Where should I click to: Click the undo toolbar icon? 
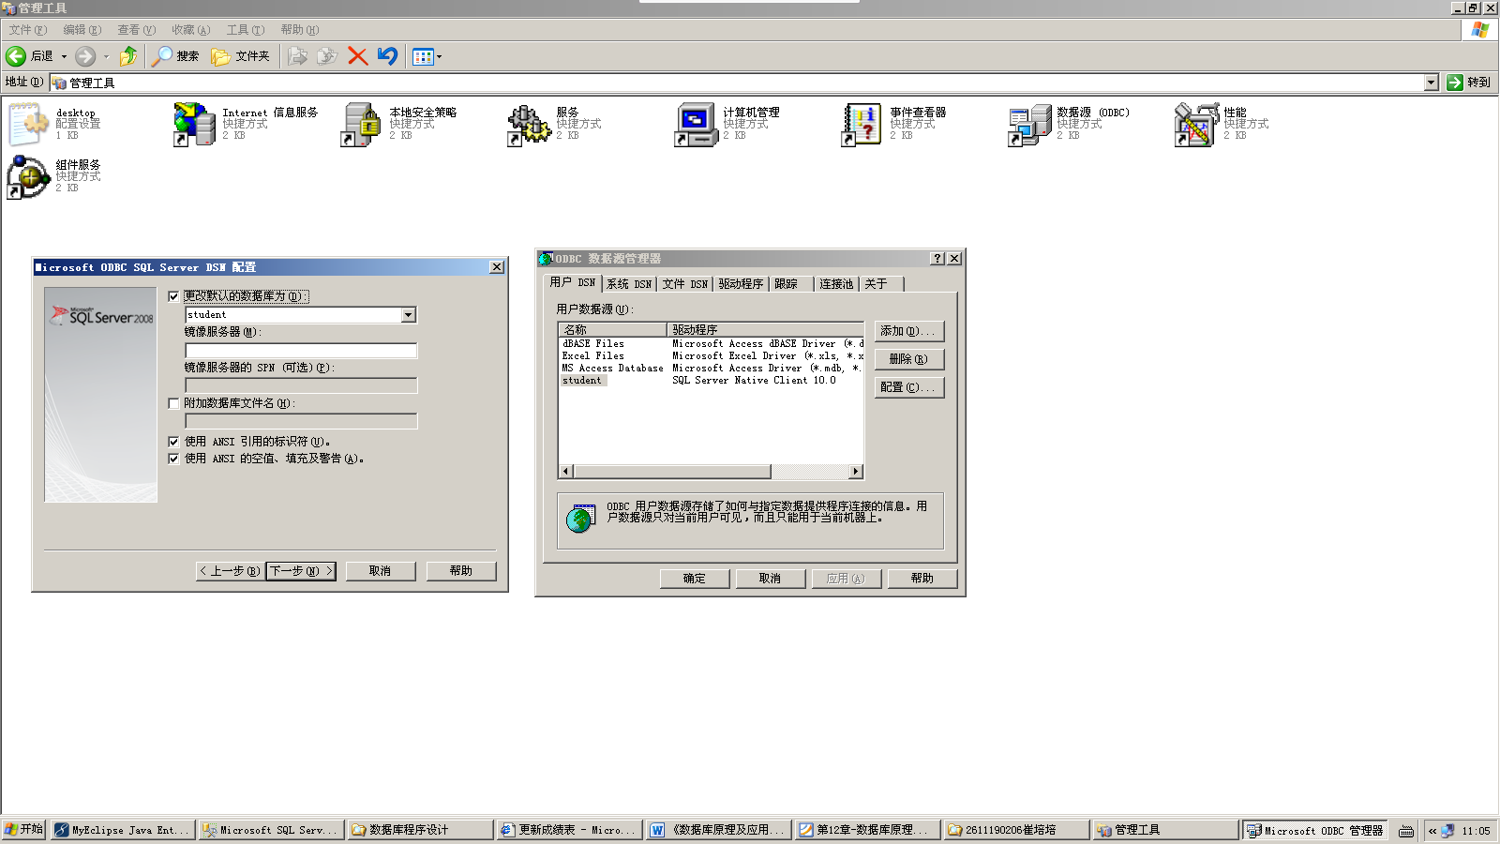coord(387,56)
